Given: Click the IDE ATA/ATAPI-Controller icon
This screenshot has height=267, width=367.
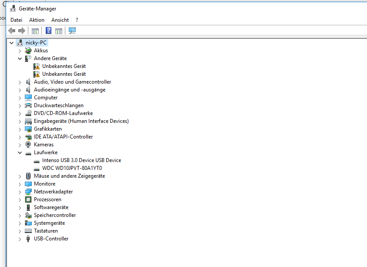Looking at the screenshot, I should pyautogui.click(x=28, y=137).
